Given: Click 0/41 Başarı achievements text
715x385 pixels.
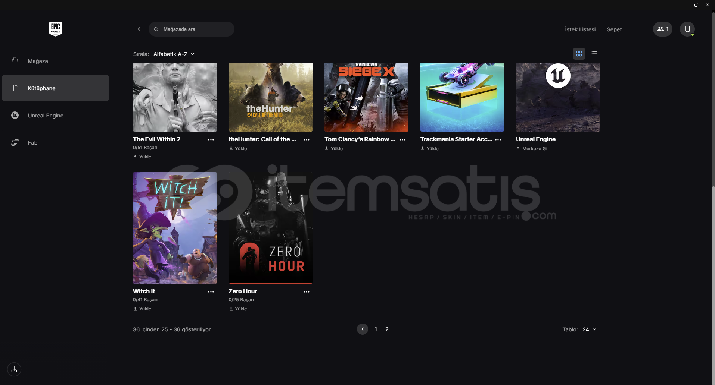Looking at the screenshot, I should [145, 300].
